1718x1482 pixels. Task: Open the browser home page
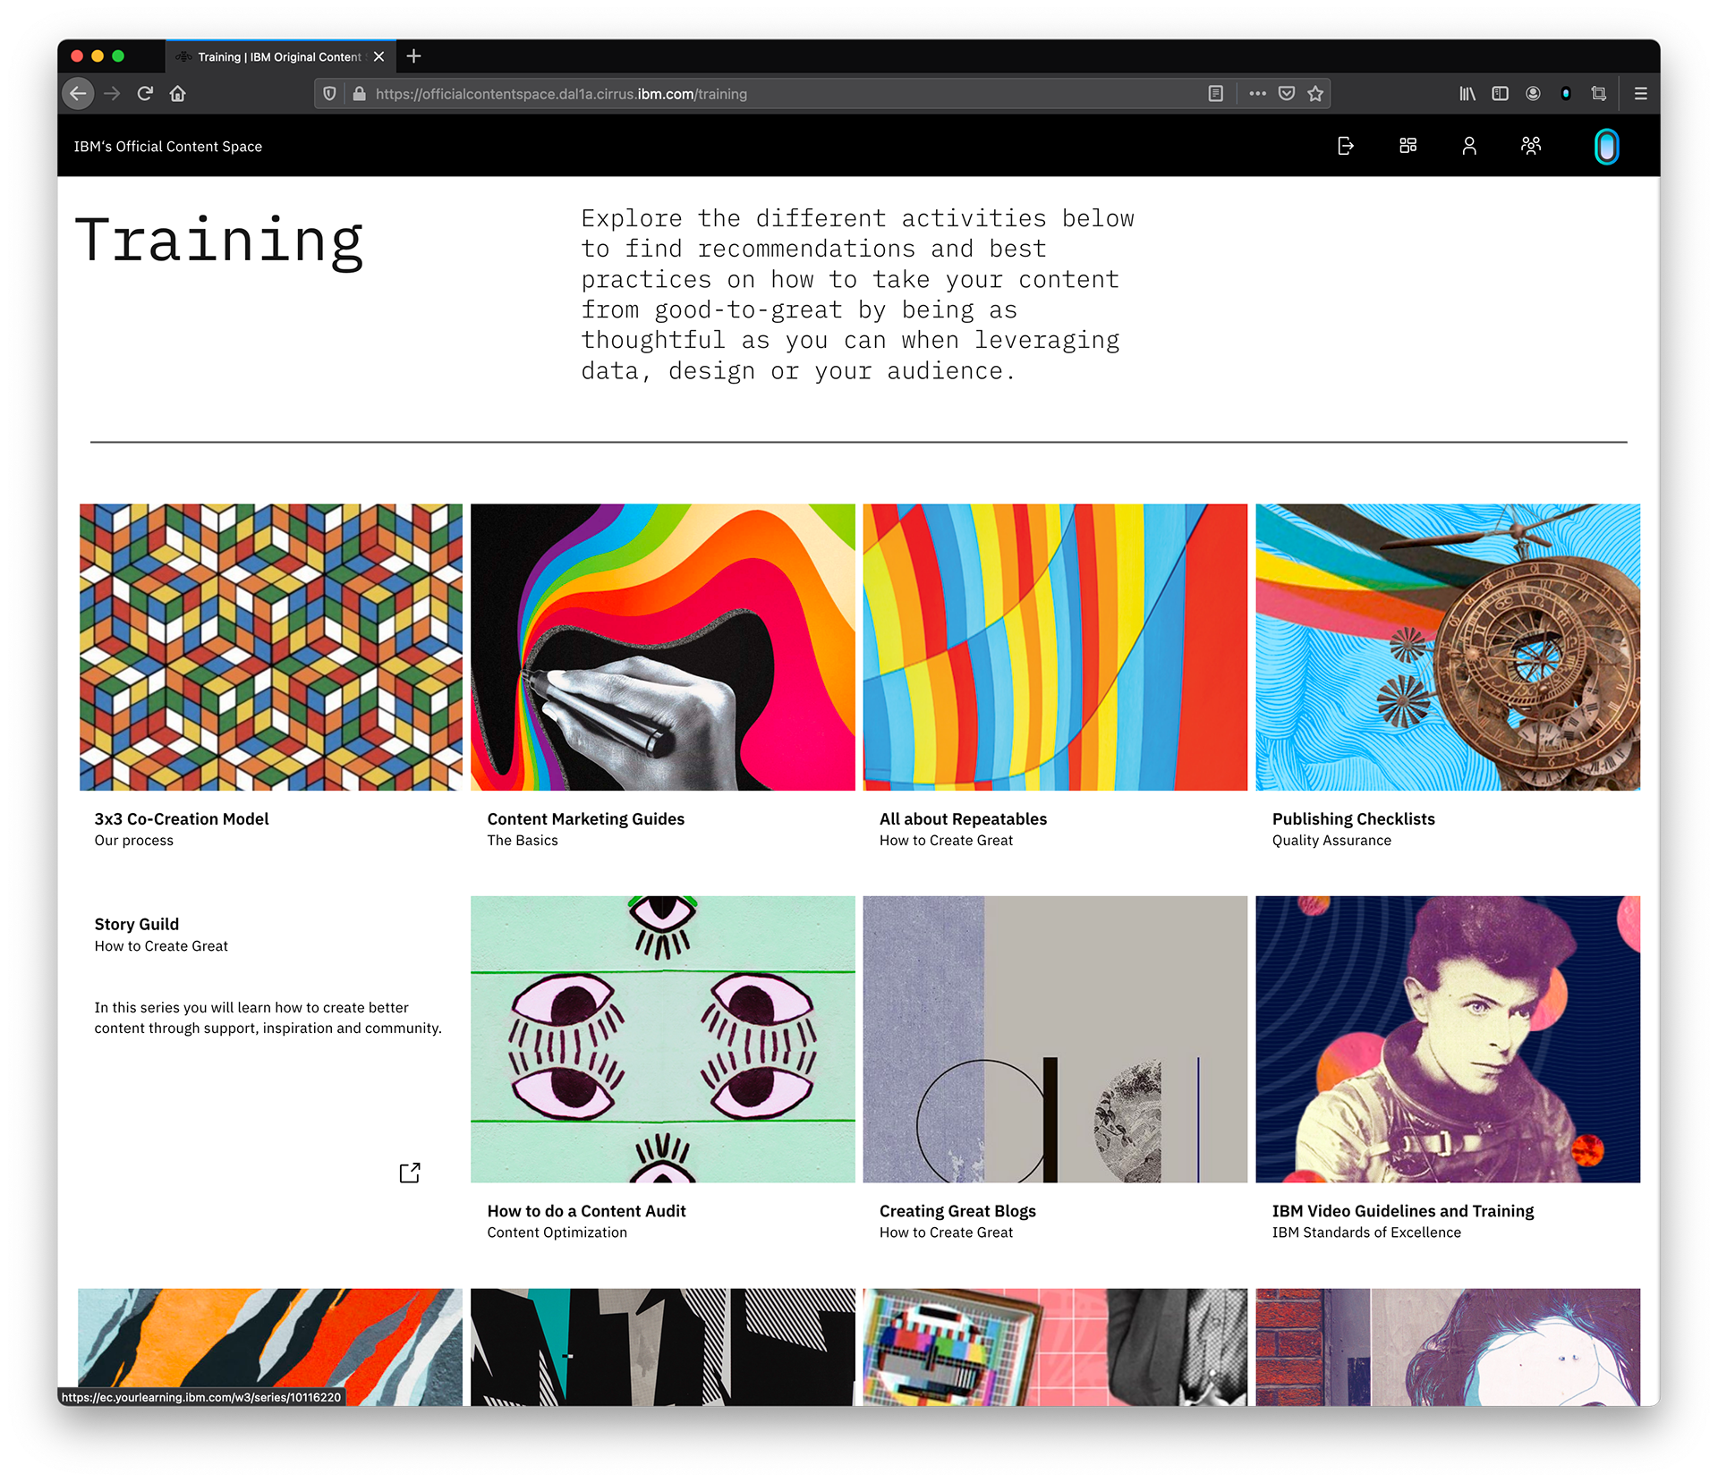point(178,93)
